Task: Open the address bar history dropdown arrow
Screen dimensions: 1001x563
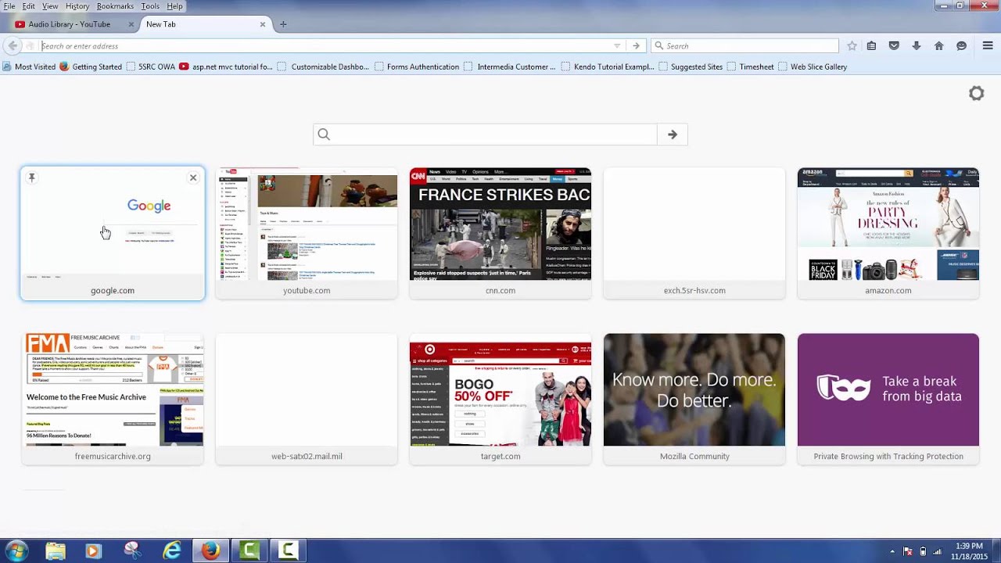Action: tap(617, 46)
